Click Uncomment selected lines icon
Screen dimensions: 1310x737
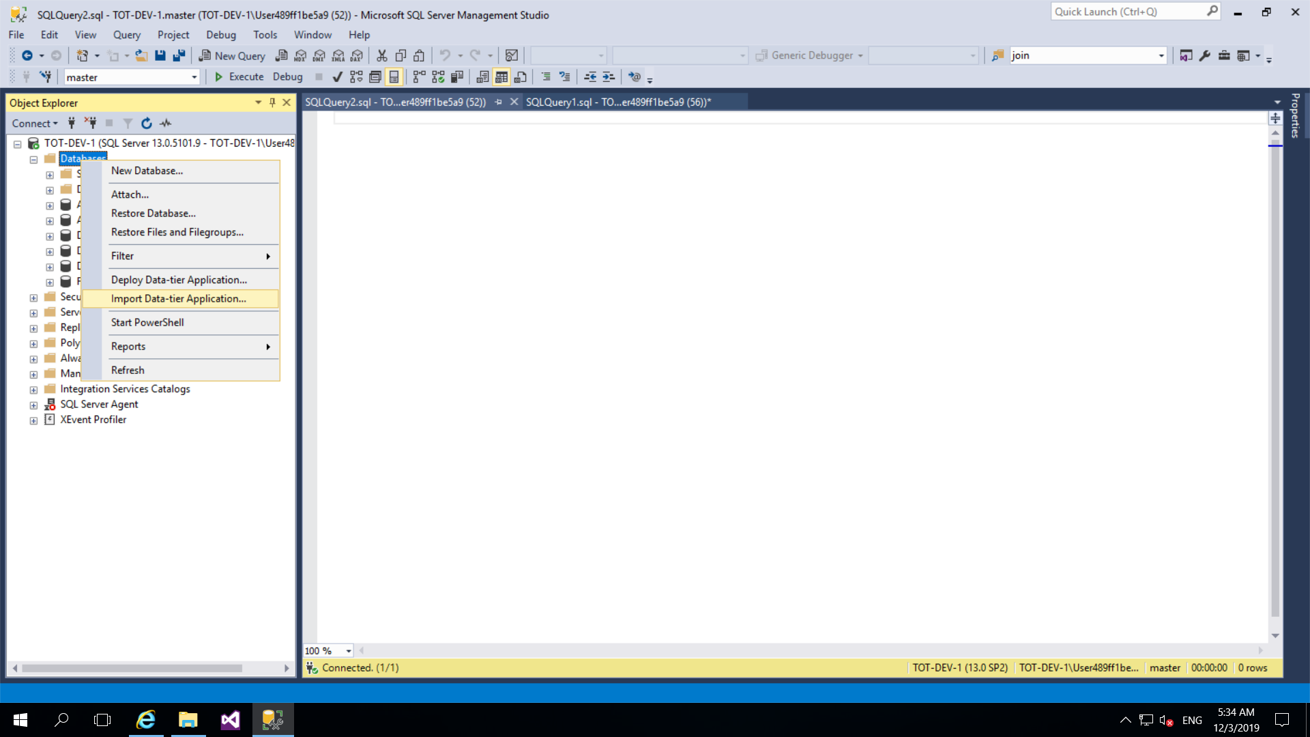point(564,77)
